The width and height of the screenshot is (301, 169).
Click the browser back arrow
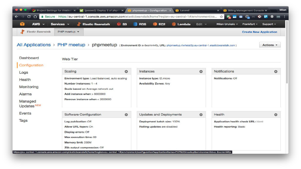(x=16, y=17)
